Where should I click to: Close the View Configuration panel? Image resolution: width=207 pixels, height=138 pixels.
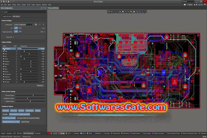46,8
